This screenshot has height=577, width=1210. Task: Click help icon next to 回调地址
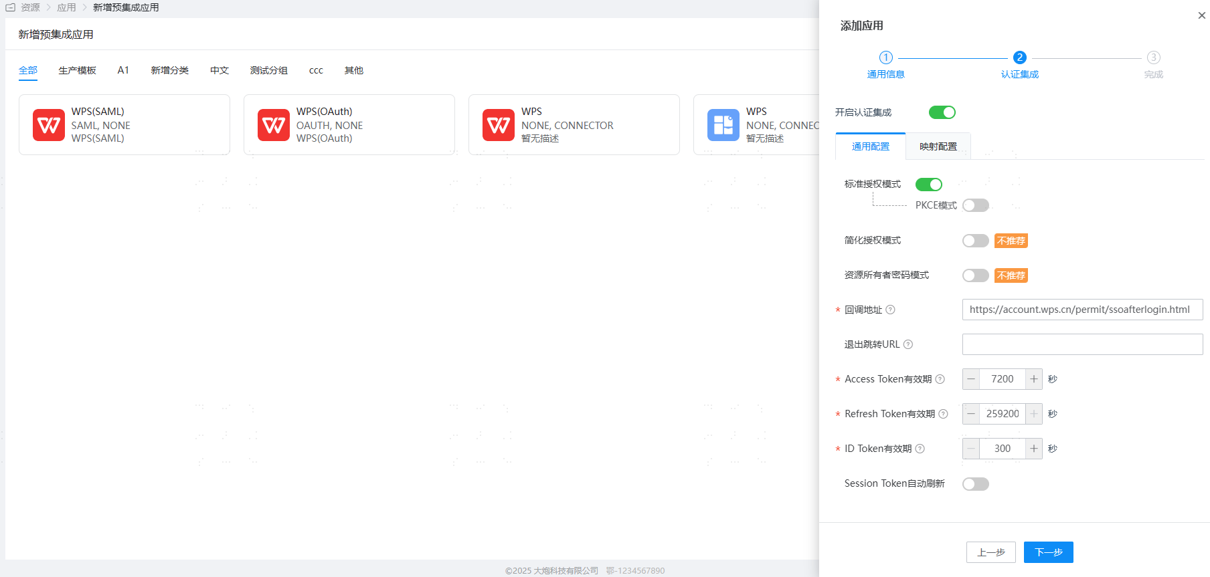(x=890, y=310)
